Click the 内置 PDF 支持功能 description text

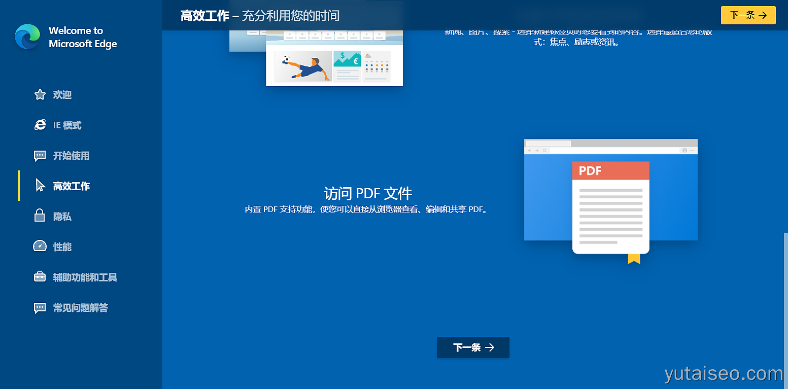point(368,209)
